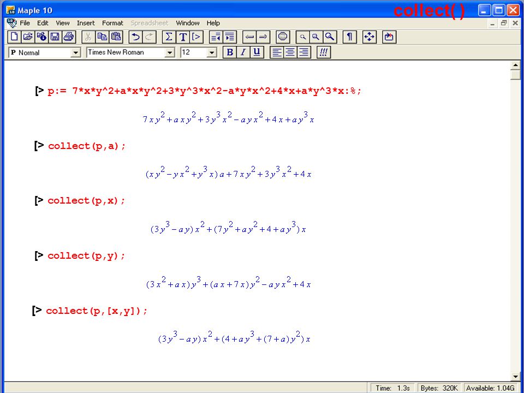The width and height of the screenshot is (524, 393).
Task: Outdent section using the outdent icon
Action: (x=216, y=37)
